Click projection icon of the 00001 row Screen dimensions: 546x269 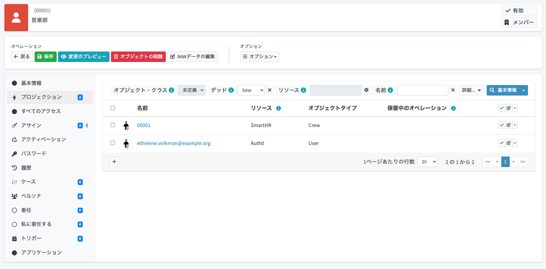tap(126, 126)
